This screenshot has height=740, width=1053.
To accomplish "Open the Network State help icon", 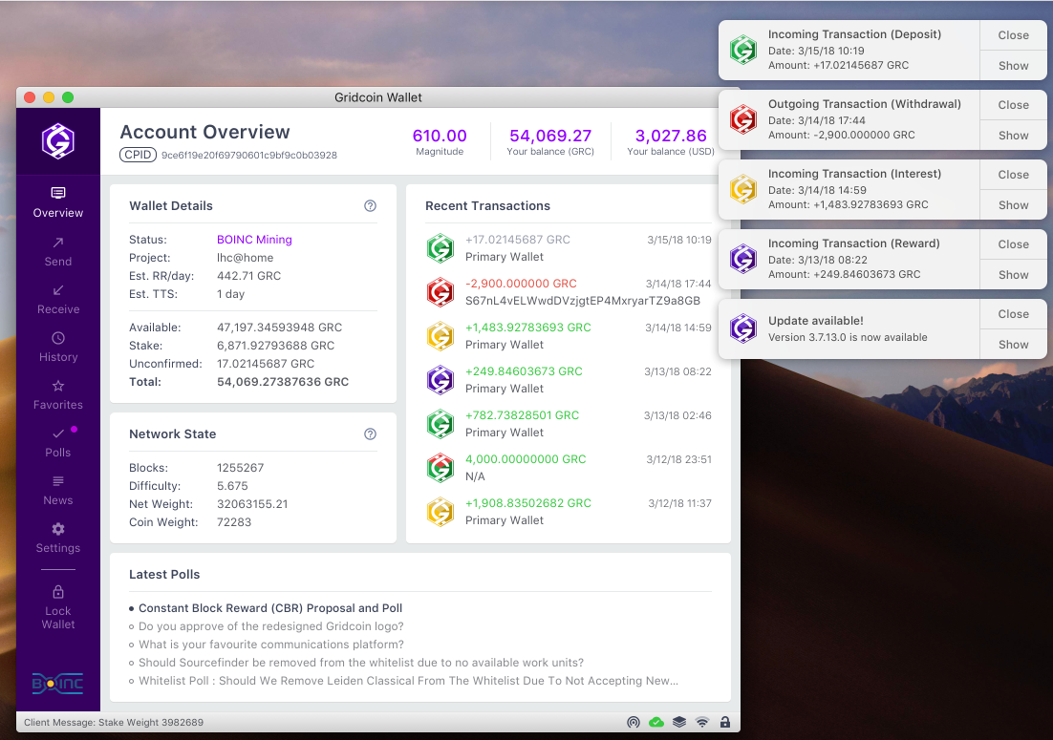I will (370, 434).
